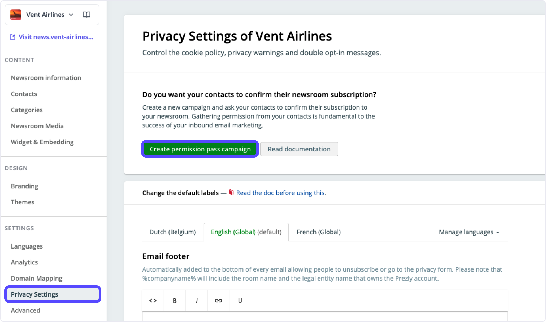The width and height of the screenshot is (546, 322).
Task: Click inside the email footer text area
Action: [325, 317]
